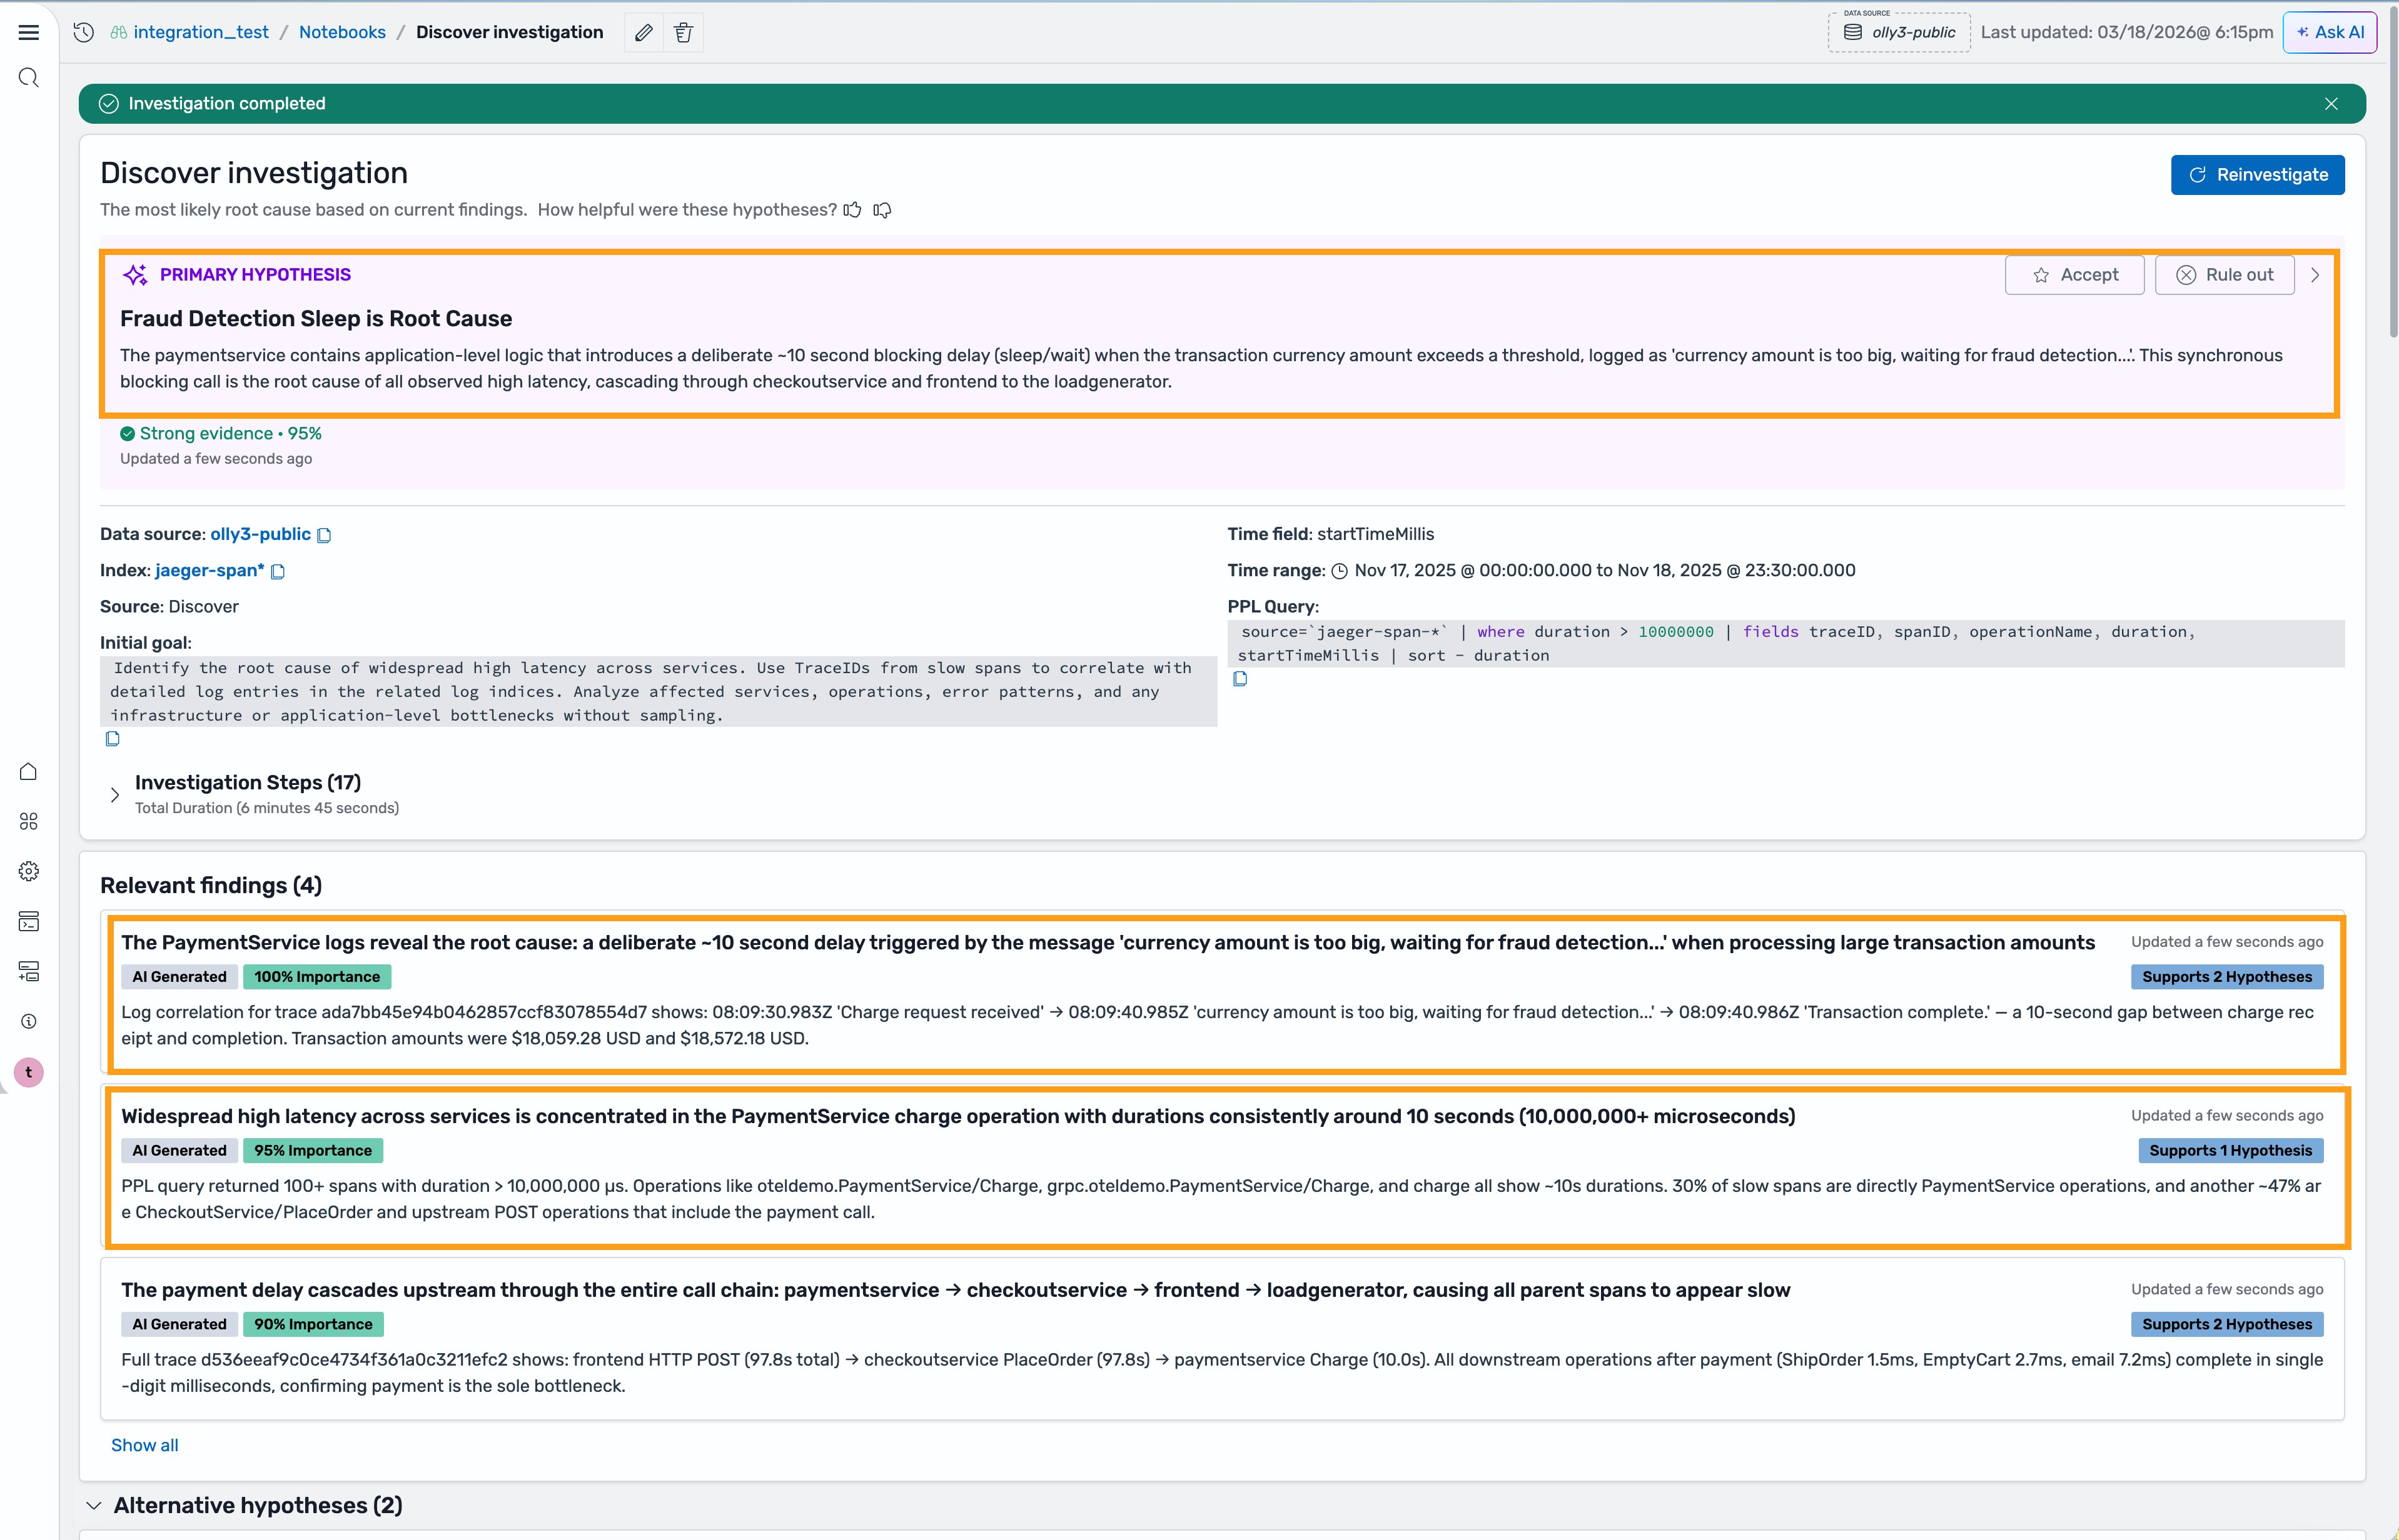Click the pencil edit notebook name icon
This screenshot has height=1540, width=2399.
tap(644, 32)
